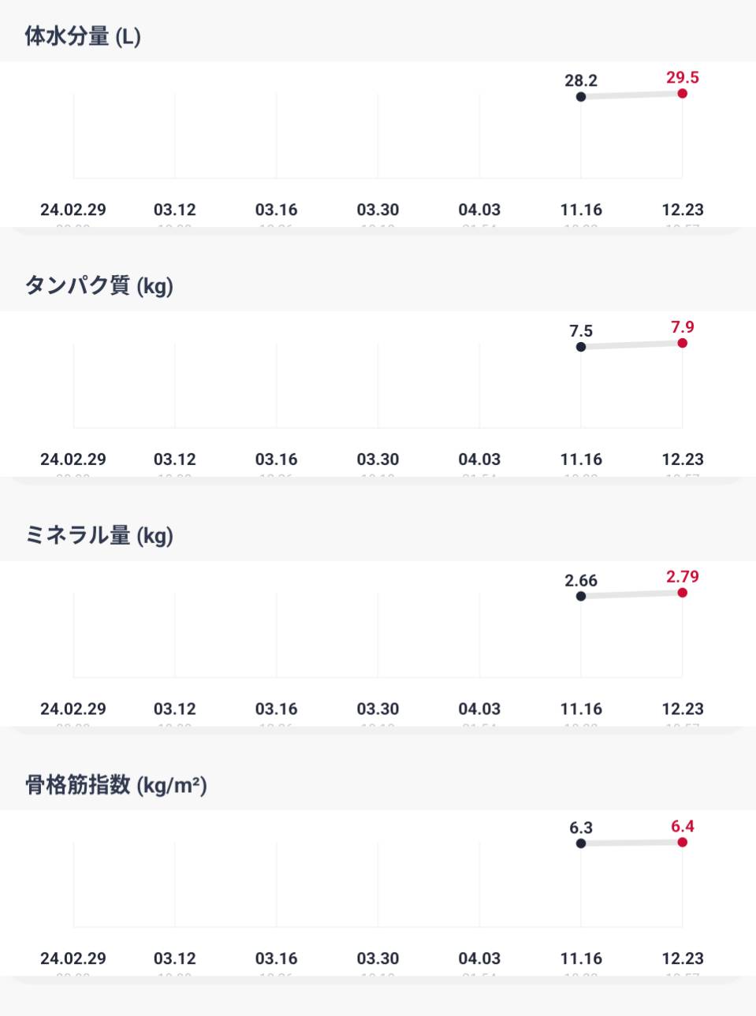Tap the 12.23 date under 体水分量 chart
Image resolution: width=756 pixels, height=1016 pixels.
click(x=683, y=210)
